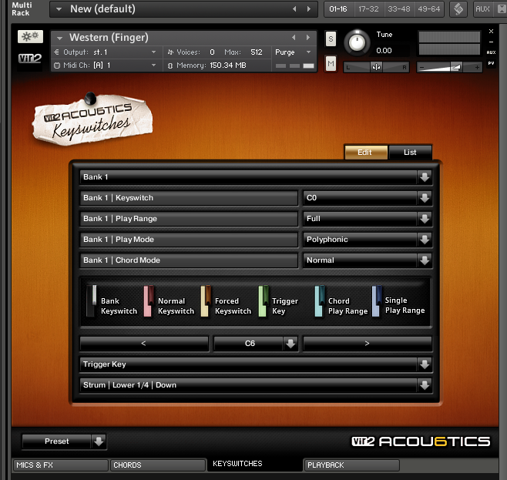Click the Bank 1 | Play Mode label
Image resolution: width=507 pixels, height=480 pixels.
(189, 240)
